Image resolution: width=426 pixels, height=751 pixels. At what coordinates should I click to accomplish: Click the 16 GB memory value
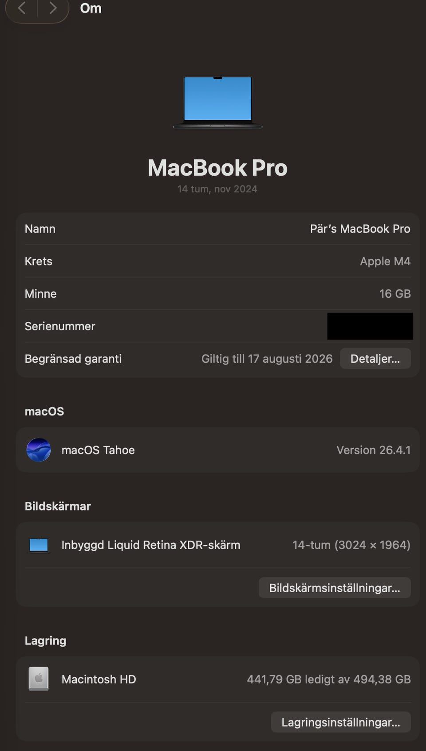pyautogui.click(x=395, y=293)
